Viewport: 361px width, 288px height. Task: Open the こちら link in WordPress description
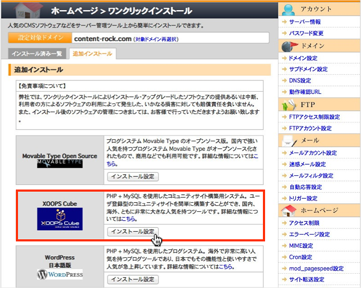coord(226,267)
